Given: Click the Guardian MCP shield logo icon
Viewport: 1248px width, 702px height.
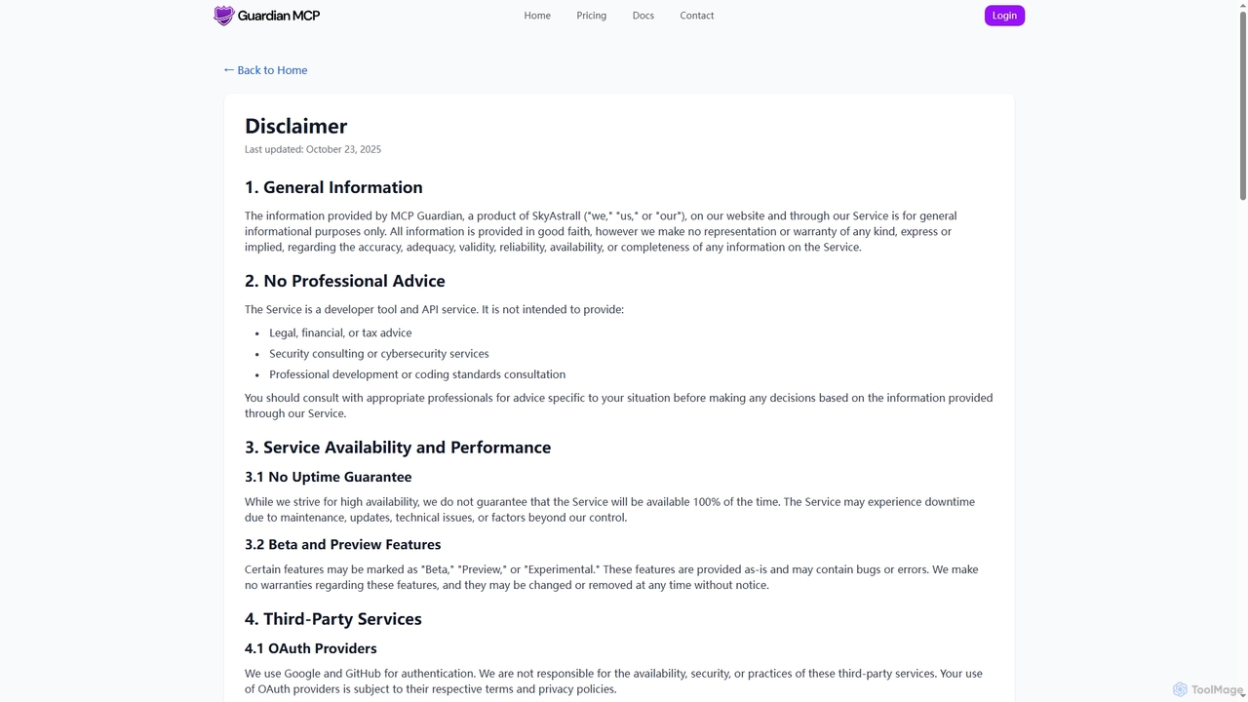Looking at the screenshot, I should tap(224, 16).
